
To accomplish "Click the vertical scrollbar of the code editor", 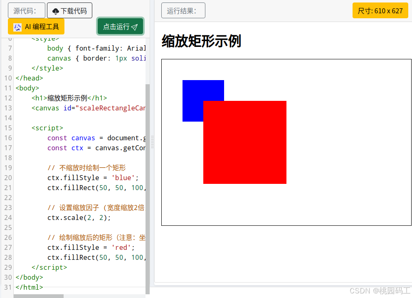I will coord(148,189).
